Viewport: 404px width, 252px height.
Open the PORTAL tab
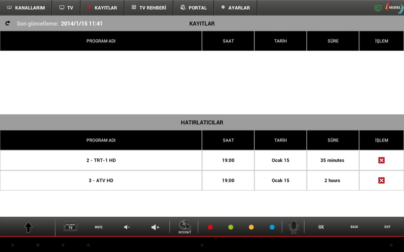click(x=194, y=8)
